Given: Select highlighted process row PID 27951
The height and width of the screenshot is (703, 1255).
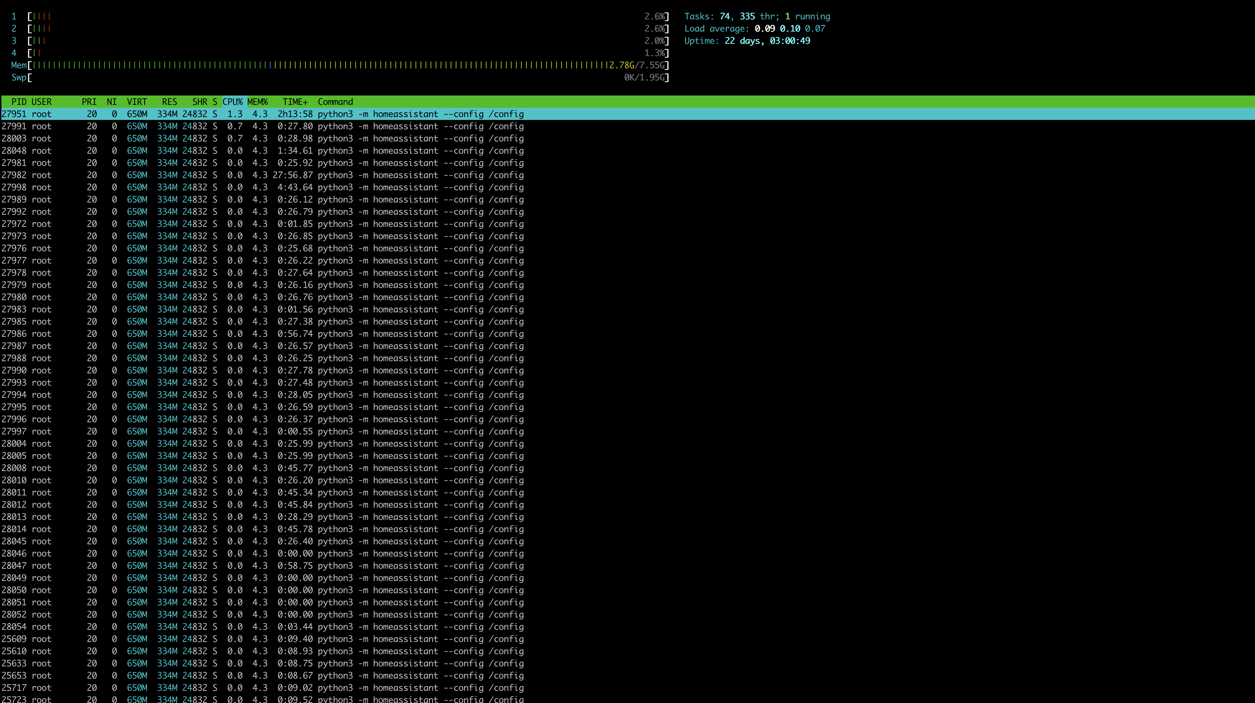Looking at the screenshot, I should point(263,114).
